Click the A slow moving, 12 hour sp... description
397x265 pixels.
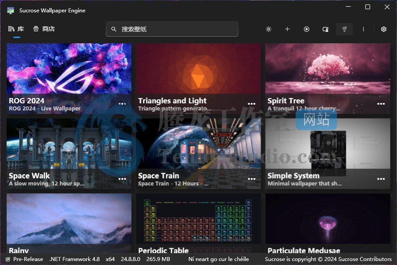(47, 184)
